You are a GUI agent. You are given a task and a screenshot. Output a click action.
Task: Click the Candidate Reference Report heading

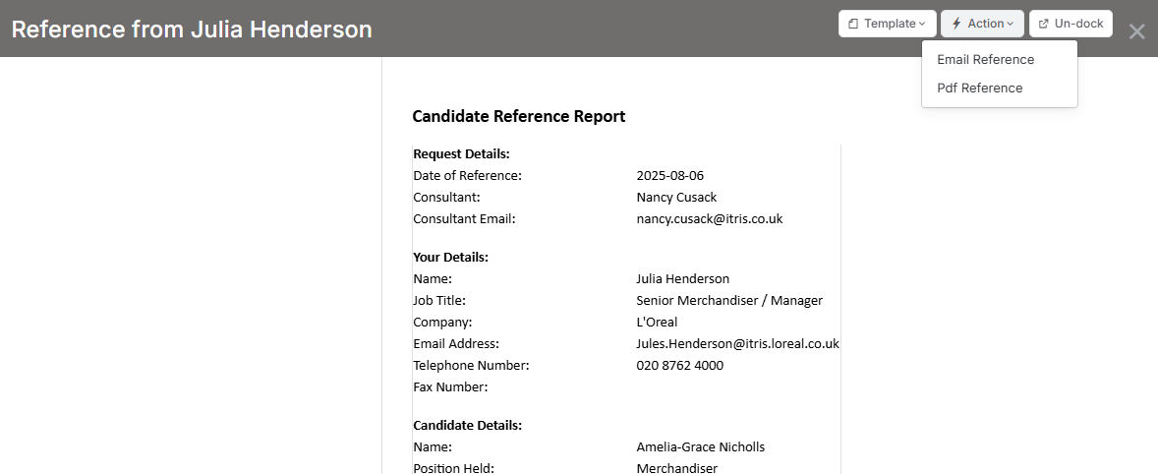tap(518, 116)
